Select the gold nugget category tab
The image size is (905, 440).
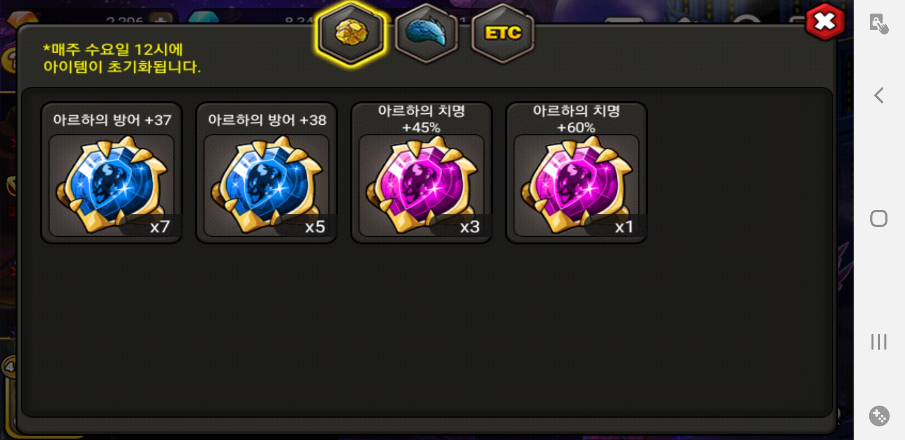351,33
